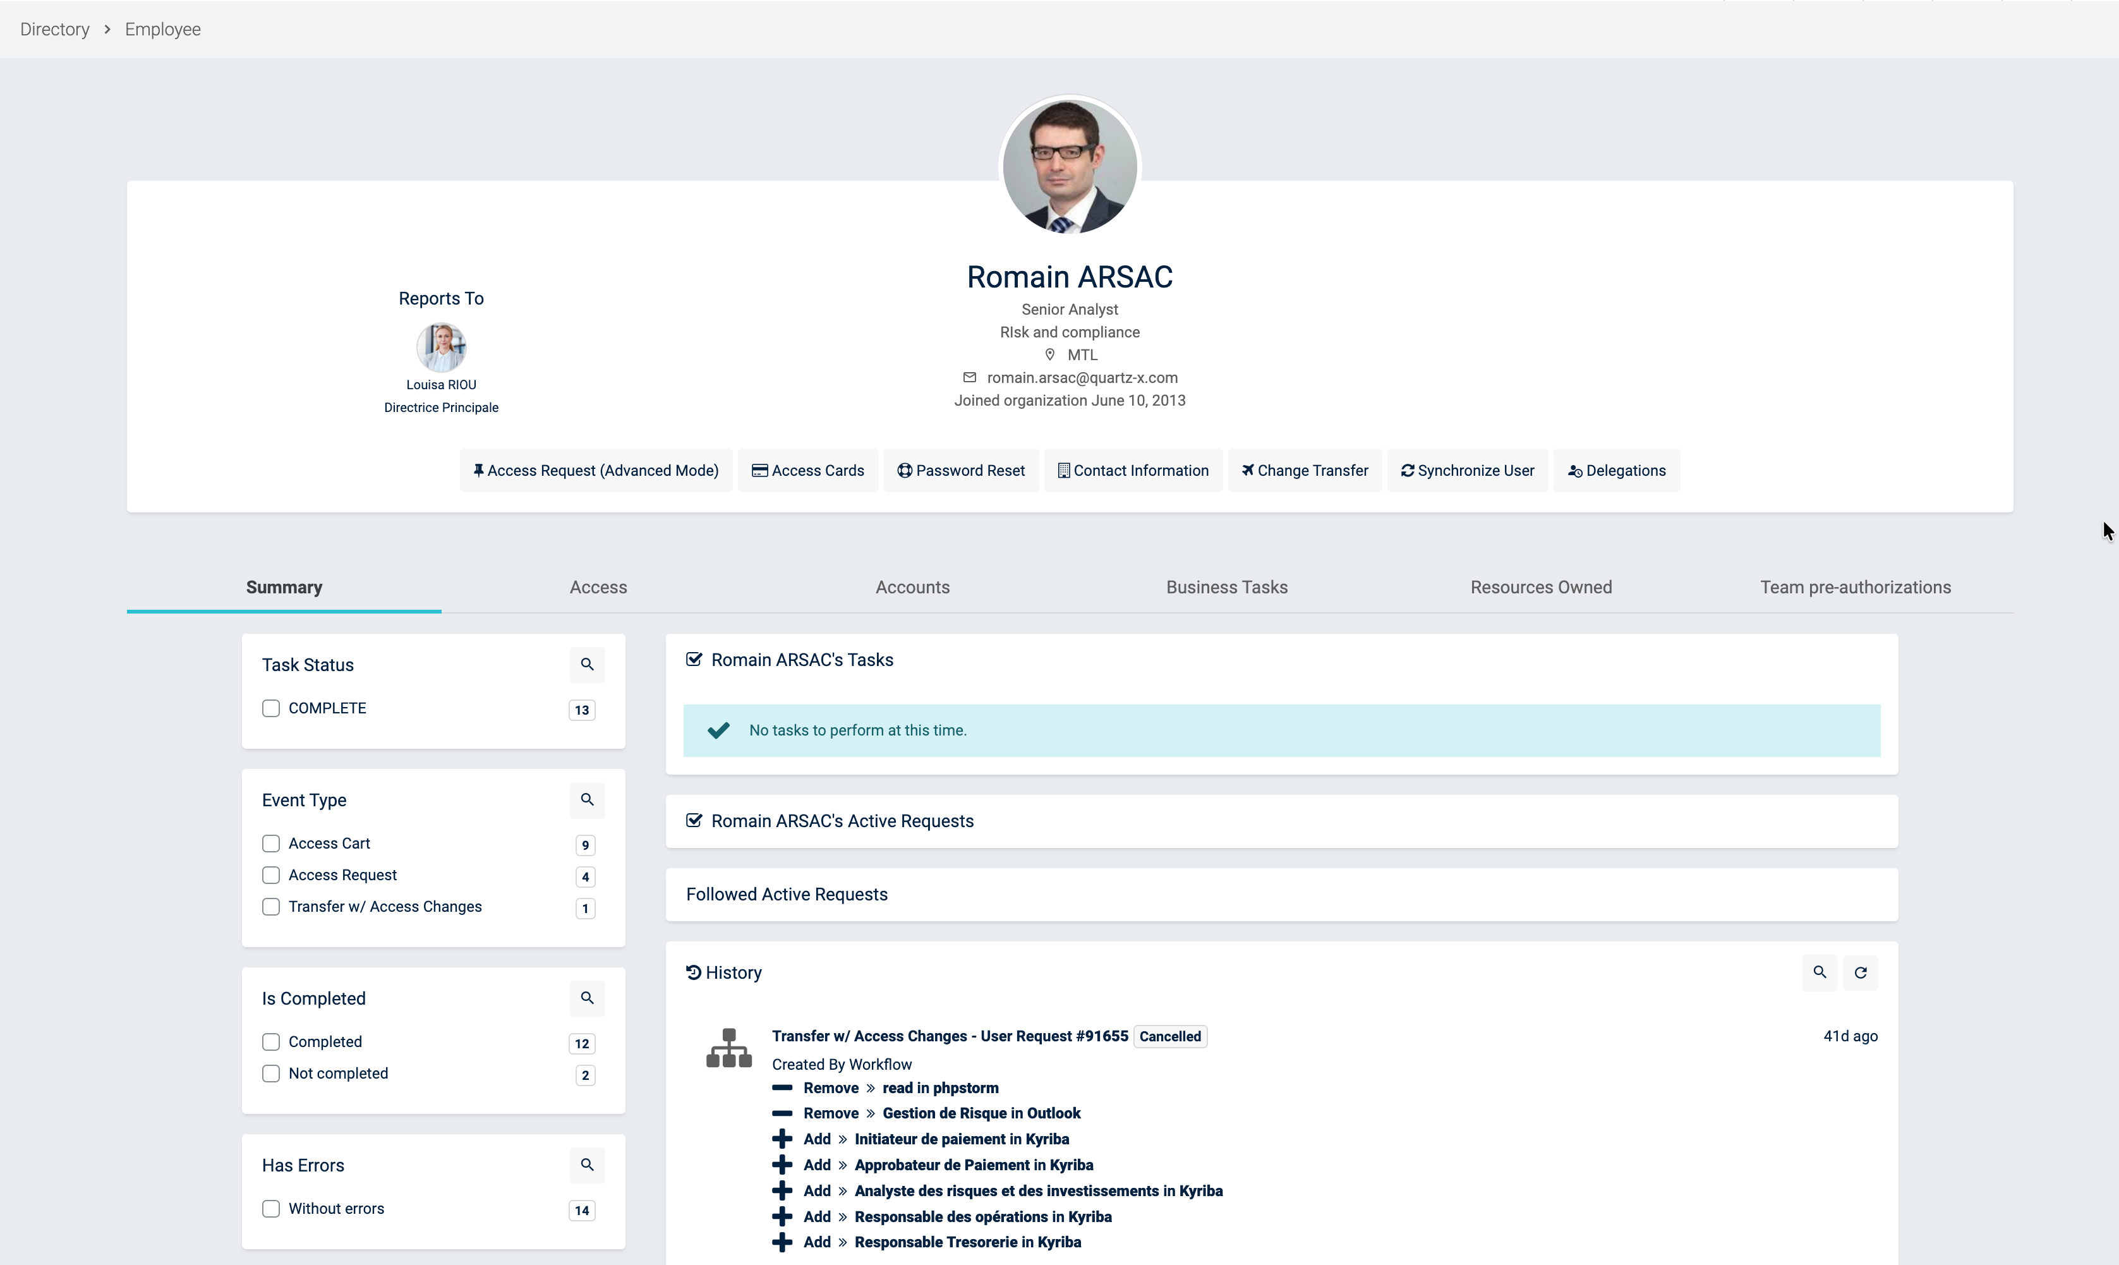Open Louisa RIOU's manager profile picture
The height and width of the screenshot is (1265, 2119).
tap(442, 347)
